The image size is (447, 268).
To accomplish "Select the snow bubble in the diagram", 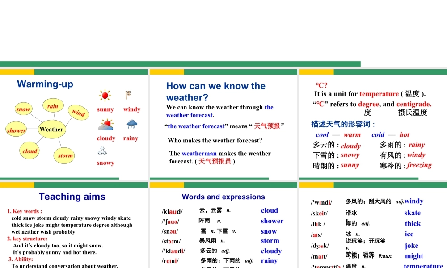I will (23, 109).
